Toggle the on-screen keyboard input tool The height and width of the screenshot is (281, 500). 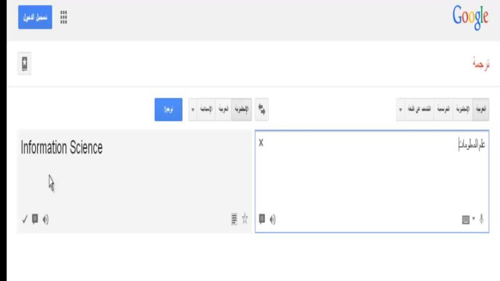coord(465,219)
